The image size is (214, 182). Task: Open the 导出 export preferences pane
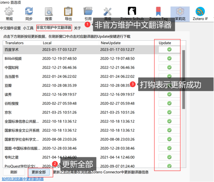pos(68,14)
